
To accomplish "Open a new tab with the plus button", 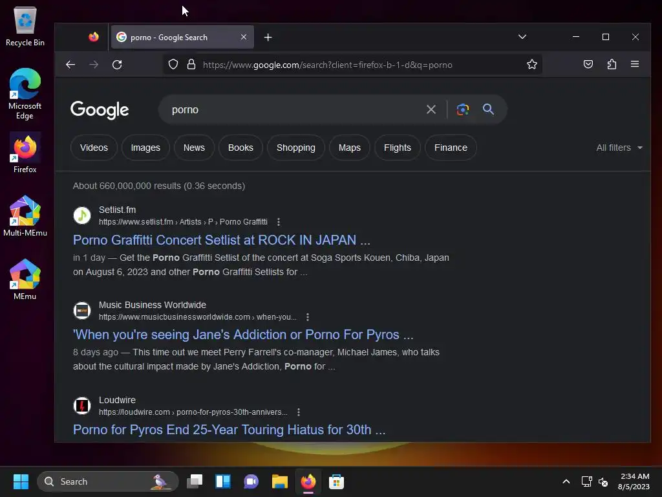I will pyautogui.click(x=268, y=37).
